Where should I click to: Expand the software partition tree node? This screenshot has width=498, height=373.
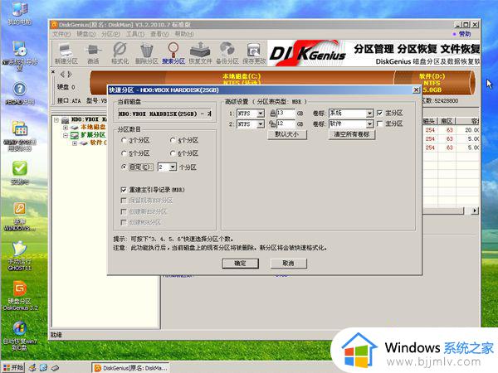point(75,143)
